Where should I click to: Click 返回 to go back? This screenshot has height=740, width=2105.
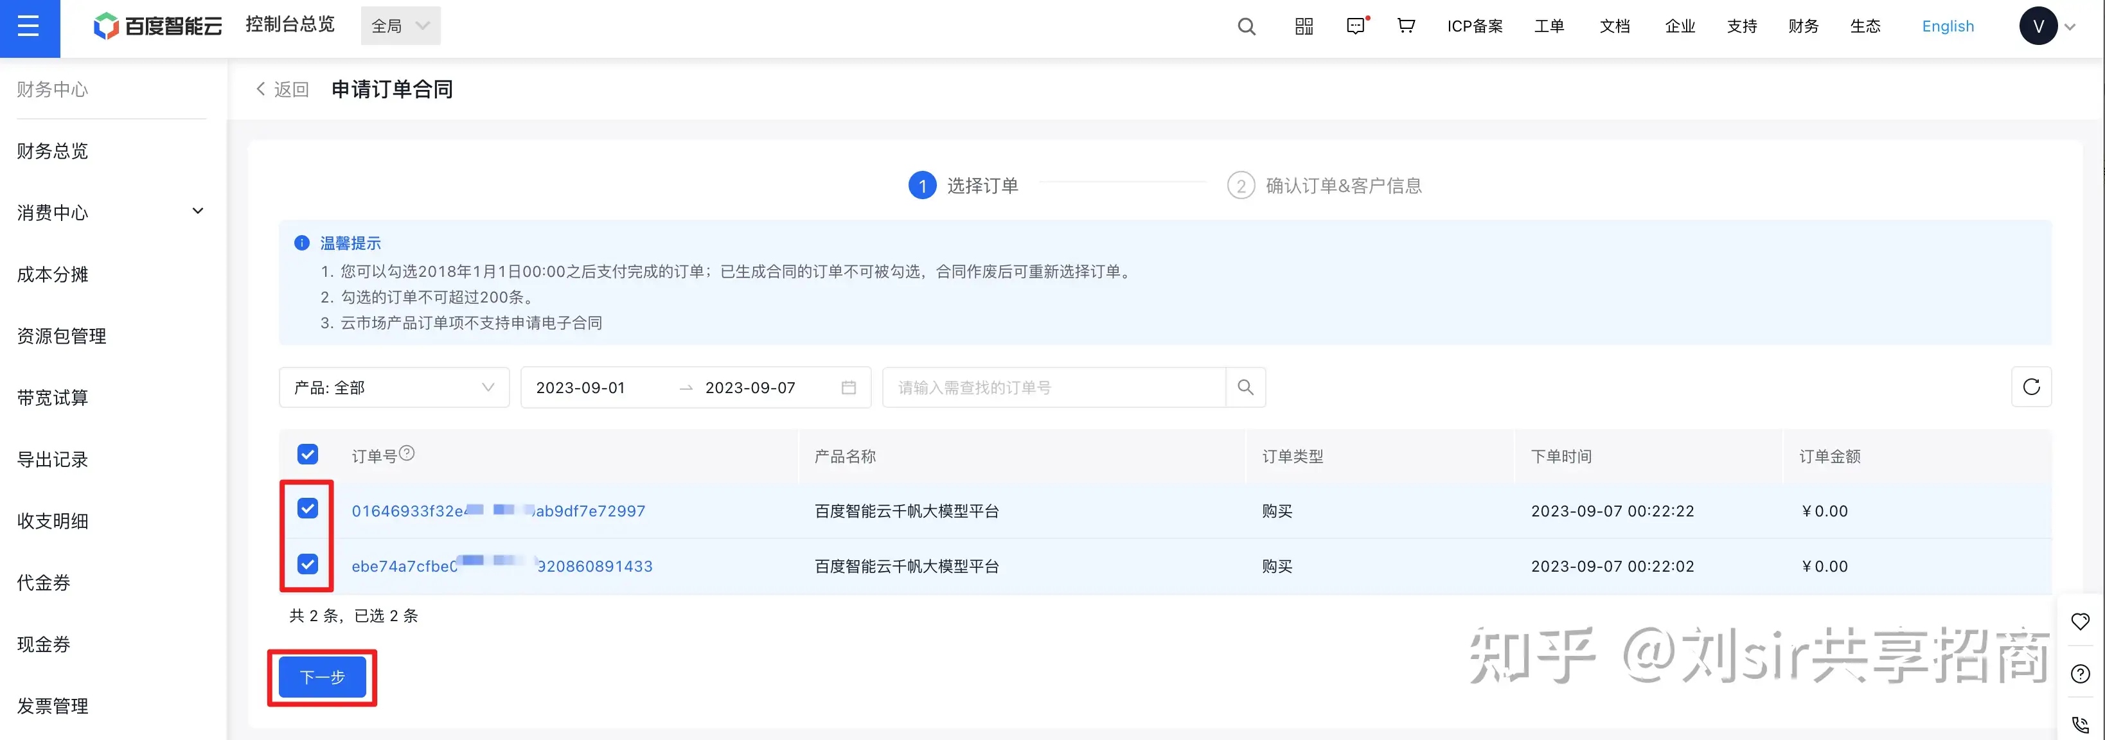pos(291,89)
